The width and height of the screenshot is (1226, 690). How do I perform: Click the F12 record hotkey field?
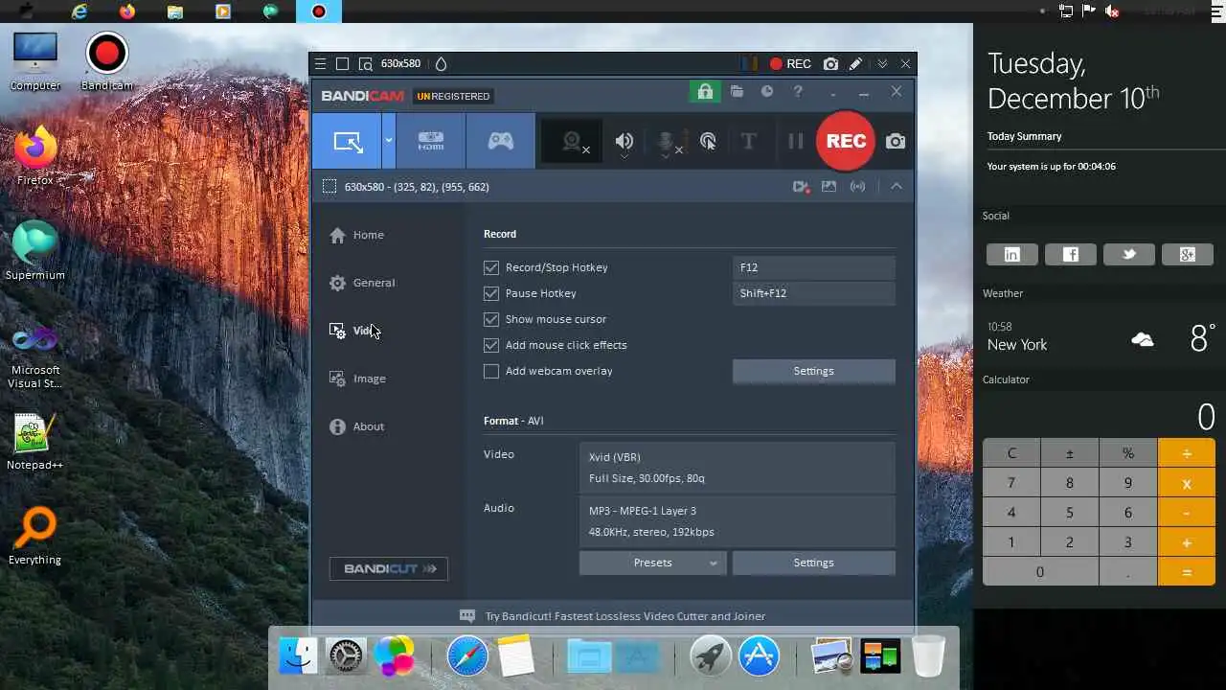pos(814,267)
